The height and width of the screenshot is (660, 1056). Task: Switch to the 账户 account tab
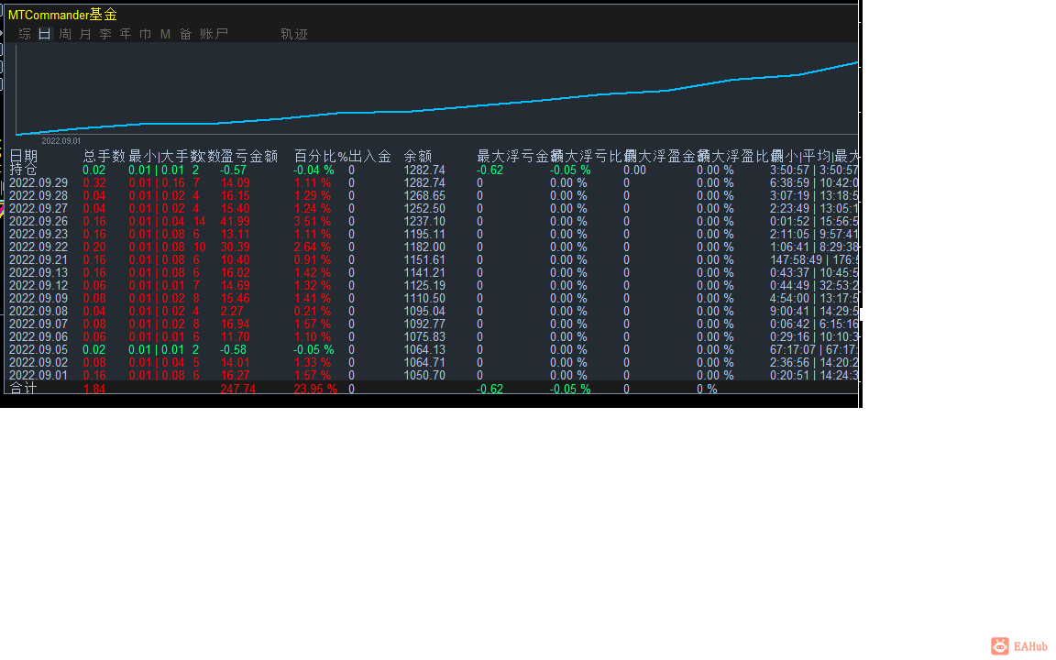[x=214, y=34]
